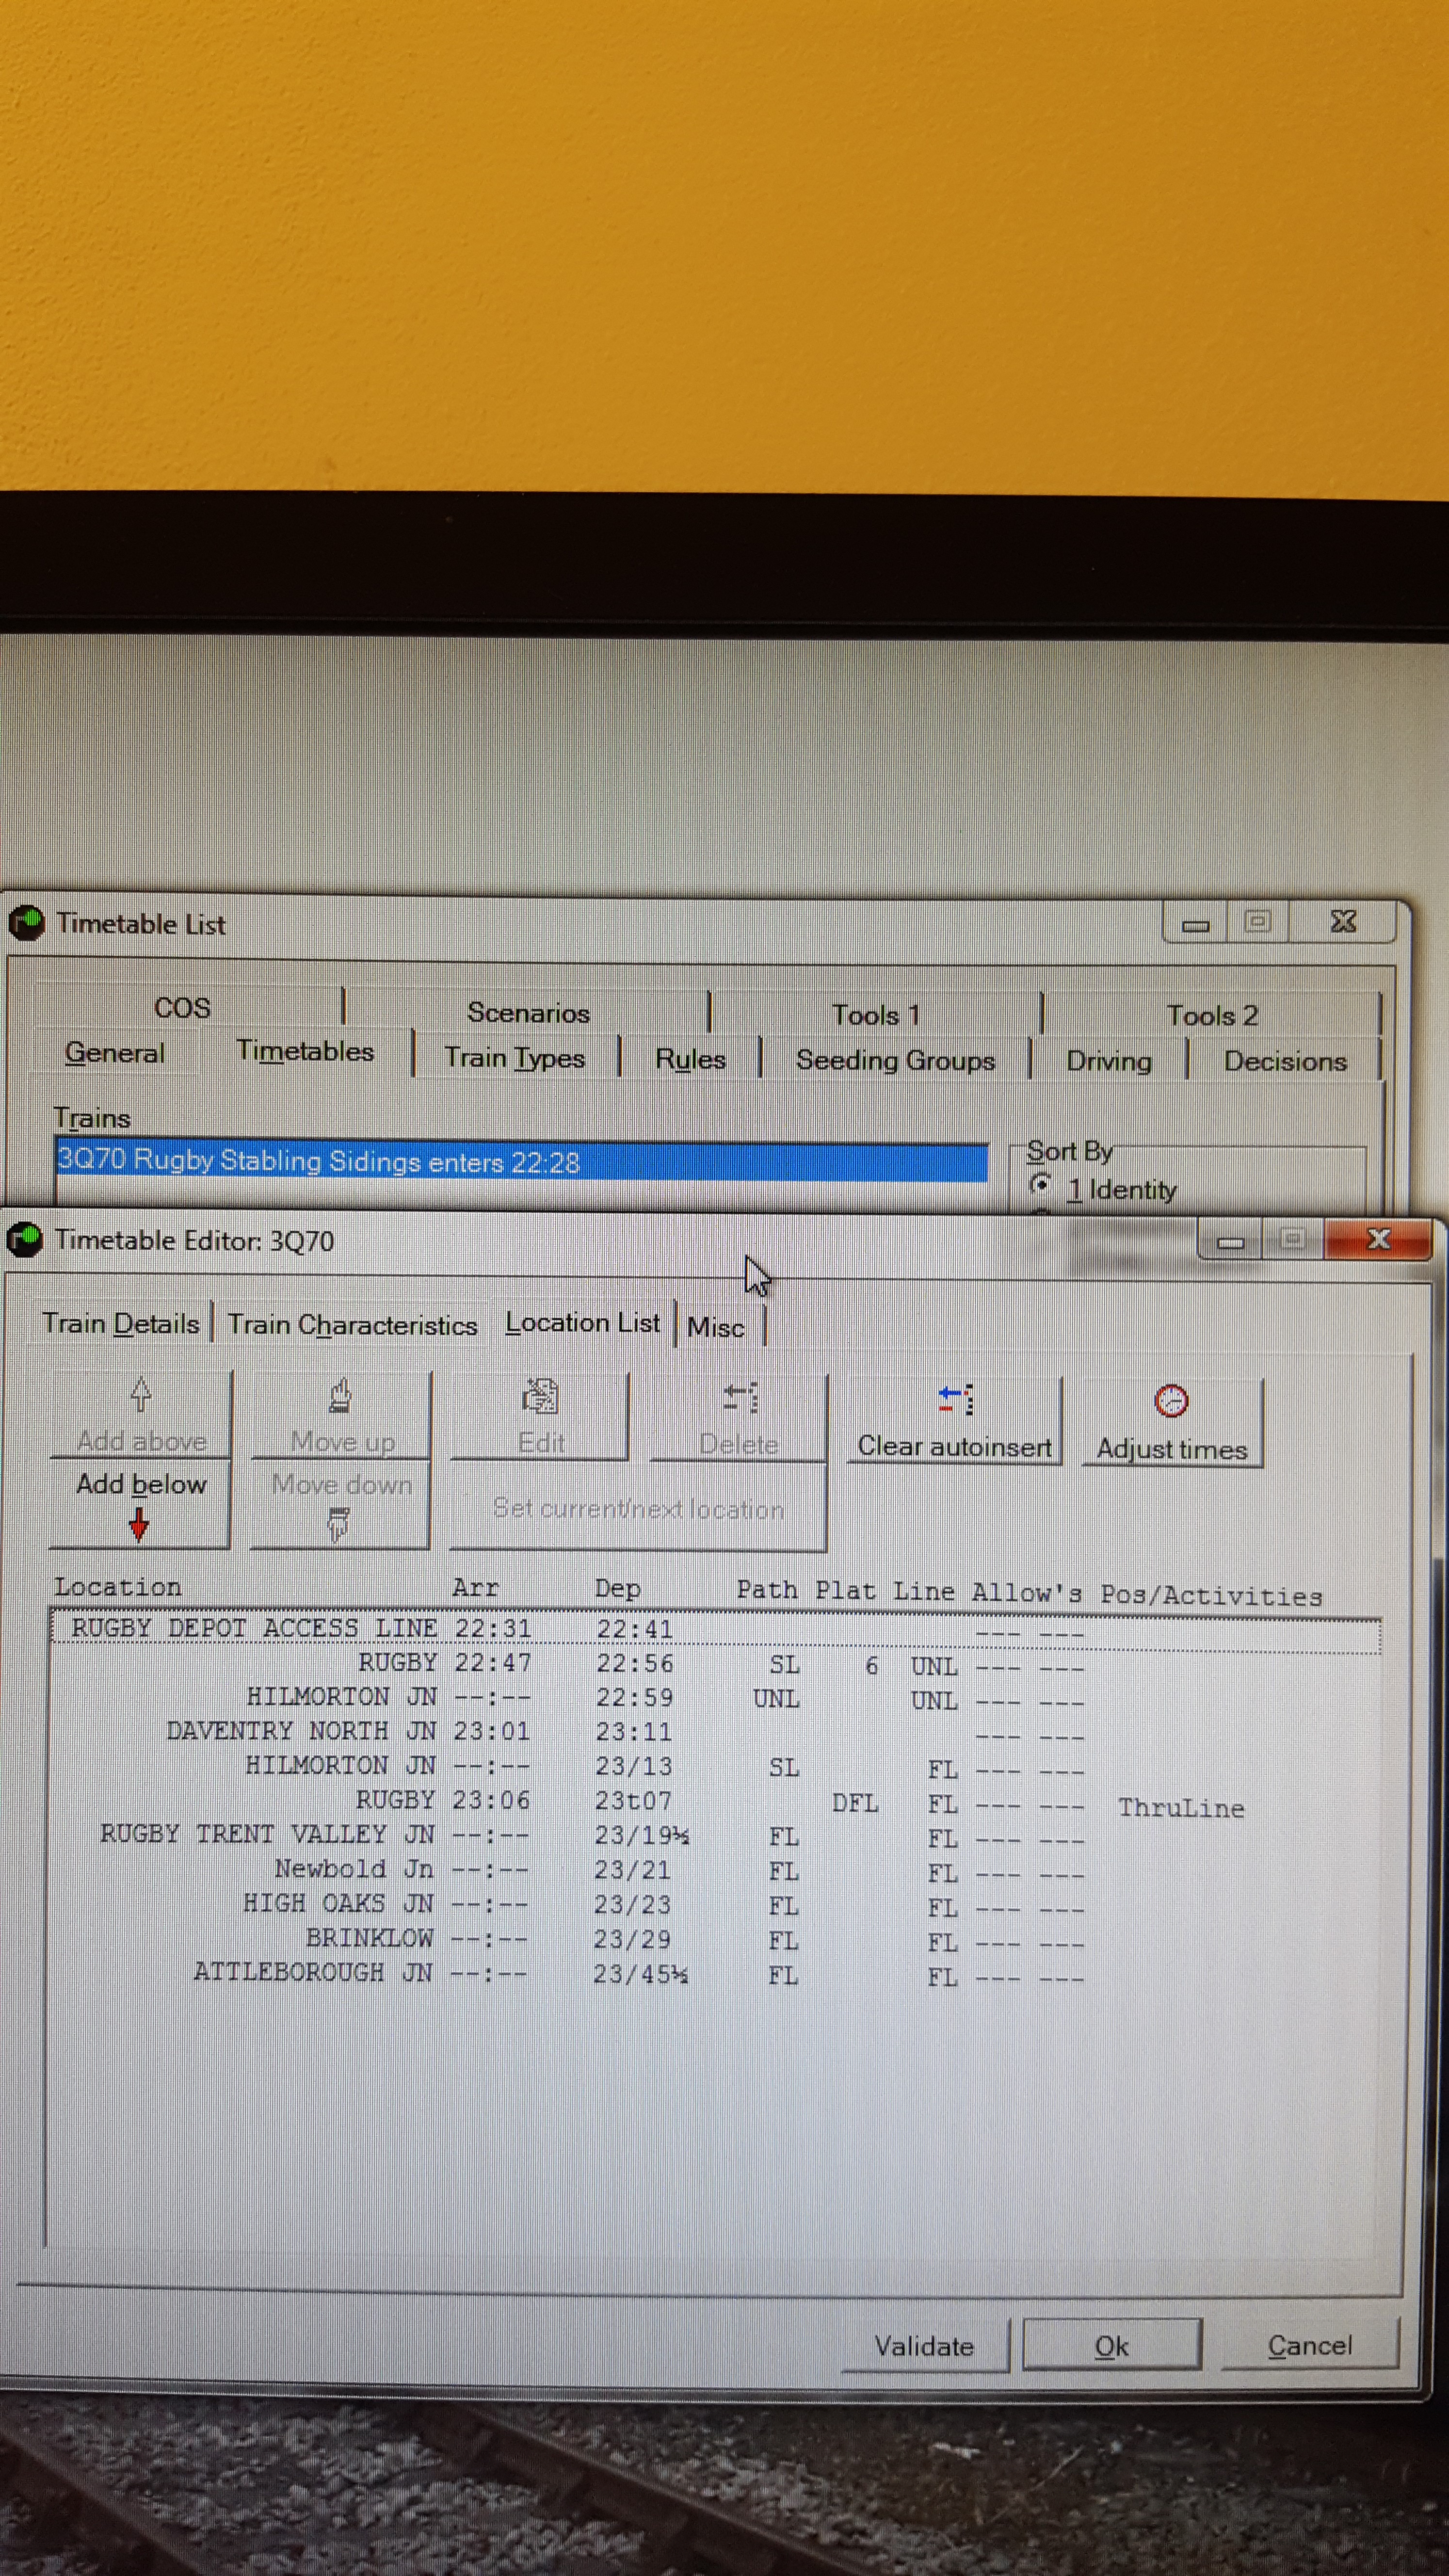Click the Add above arrow icon

(x=141, y=1393)
